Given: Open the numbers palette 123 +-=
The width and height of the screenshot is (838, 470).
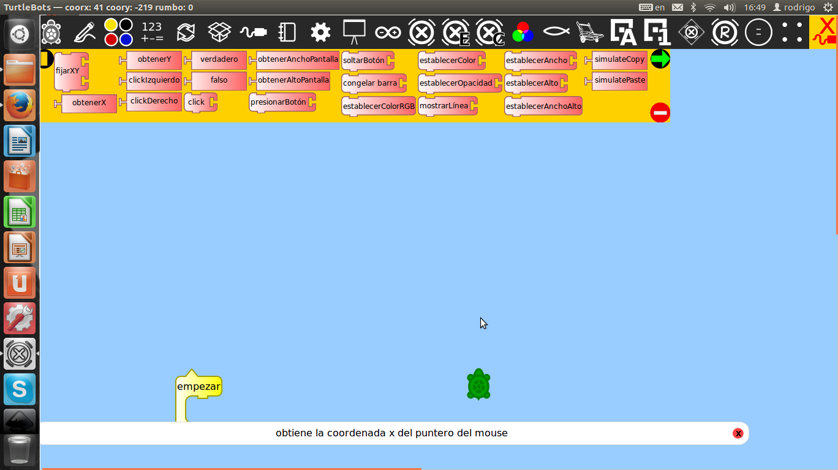Looking at the screenshot, I should point(152,32).
